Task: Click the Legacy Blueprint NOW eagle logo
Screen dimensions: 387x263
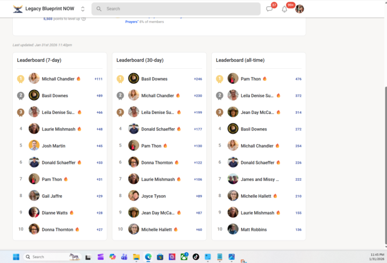Action: [x=18, y=9]
